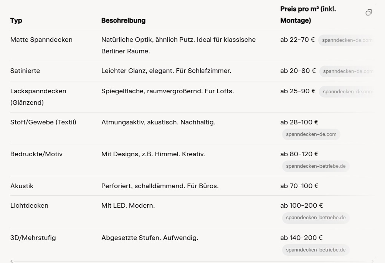The image size is (385, 263).
Task: Click right arrow of horizontal scrollbar
Action: point(372,261)
